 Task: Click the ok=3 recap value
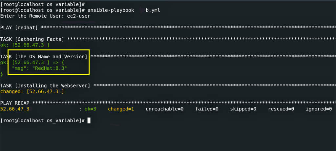click(x=90, y=109)
